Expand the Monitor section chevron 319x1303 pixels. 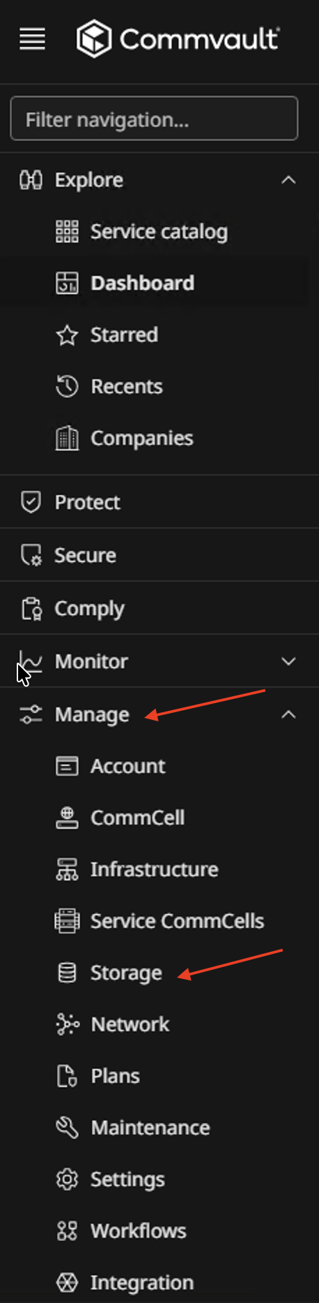288,661
